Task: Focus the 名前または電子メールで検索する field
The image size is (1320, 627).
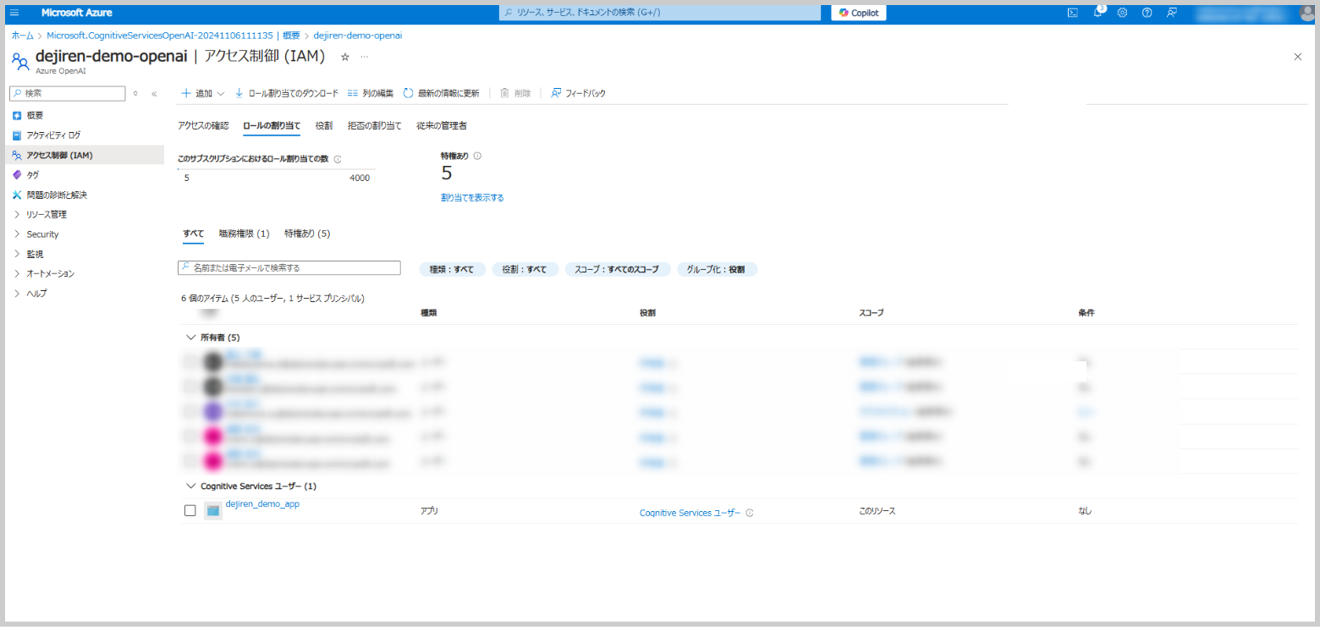Action: [x=289, y=267]
